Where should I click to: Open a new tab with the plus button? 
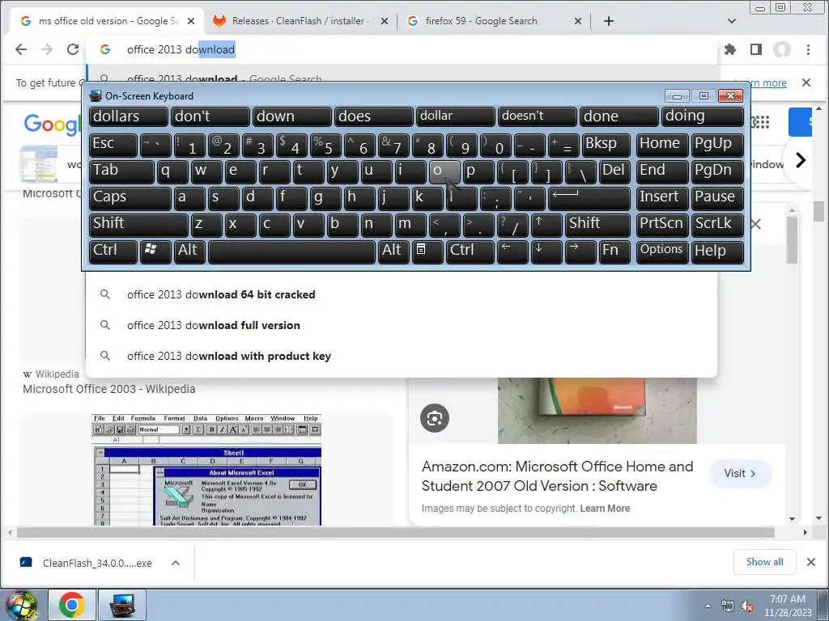[609, 20]
